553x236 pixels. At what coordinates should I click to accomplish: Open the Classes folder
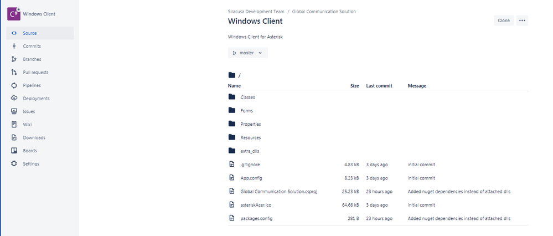(247, 98)
